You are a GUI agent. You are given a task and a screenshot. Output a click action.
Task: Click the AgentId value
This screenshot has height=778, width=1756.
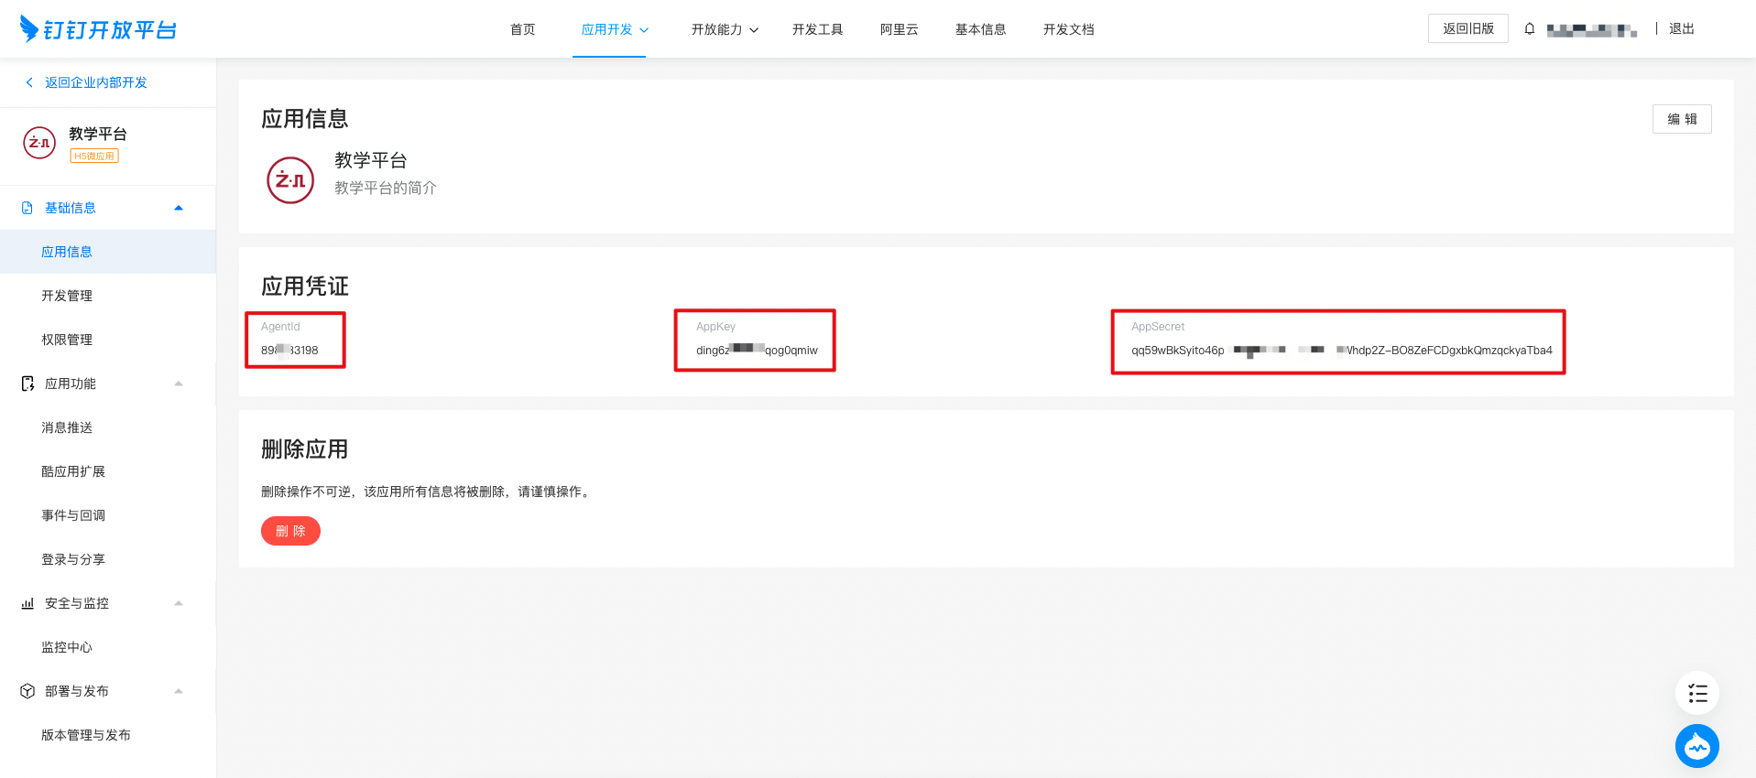[289, 351]
